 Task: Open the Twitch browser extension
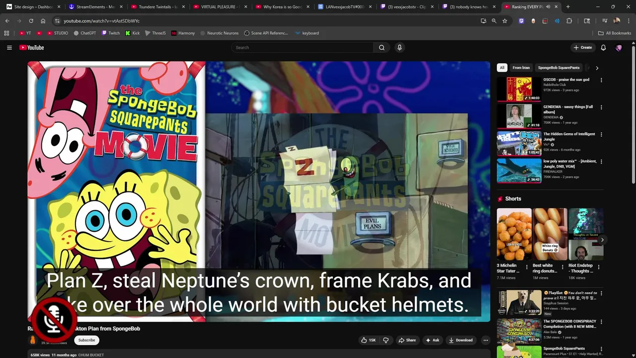pyautogui.click(x=521, y=21)
